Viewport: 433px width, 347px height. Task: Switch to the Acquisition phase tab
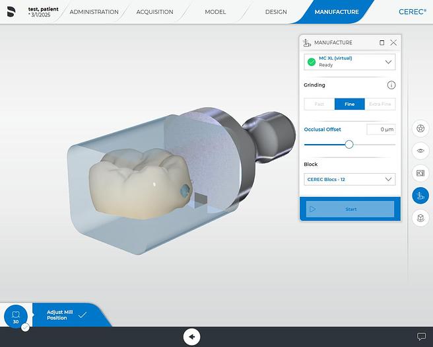coord(154,12)
